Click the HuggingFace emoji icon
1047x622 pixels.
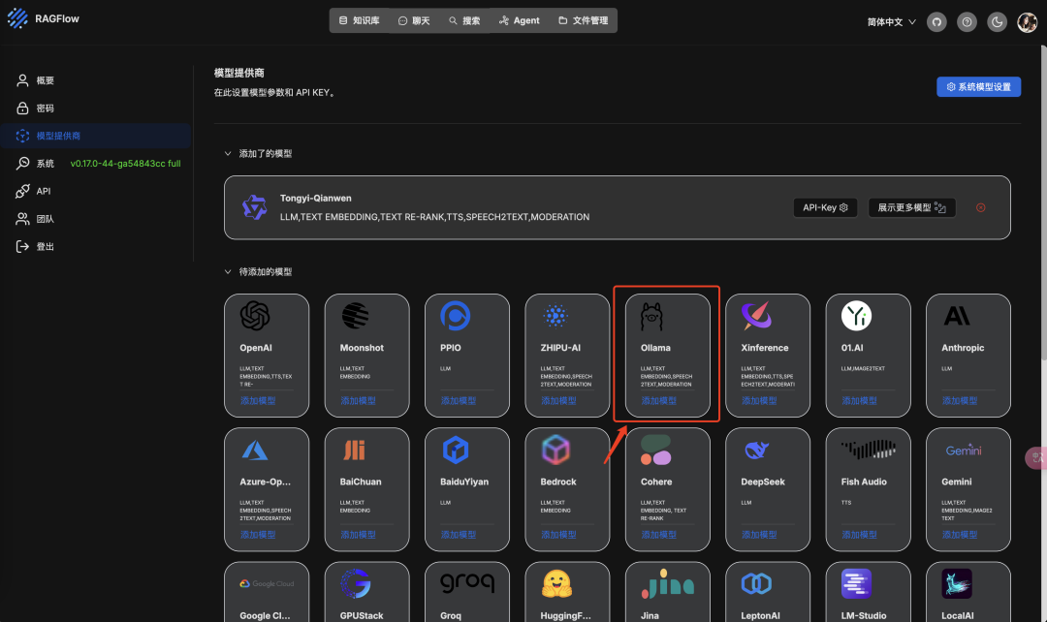[x=556, y=584]
